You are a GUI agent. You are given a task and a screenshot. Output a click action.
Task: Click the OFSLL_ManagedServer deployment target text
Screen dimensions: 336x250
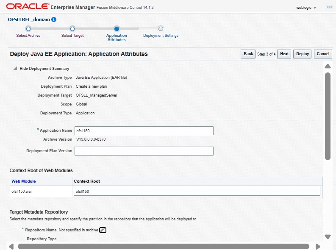coord(97,95)
